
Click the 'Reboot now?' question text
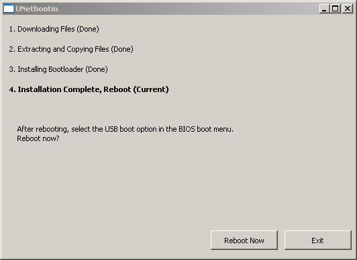pyautogui.click(x=38, y=138)
